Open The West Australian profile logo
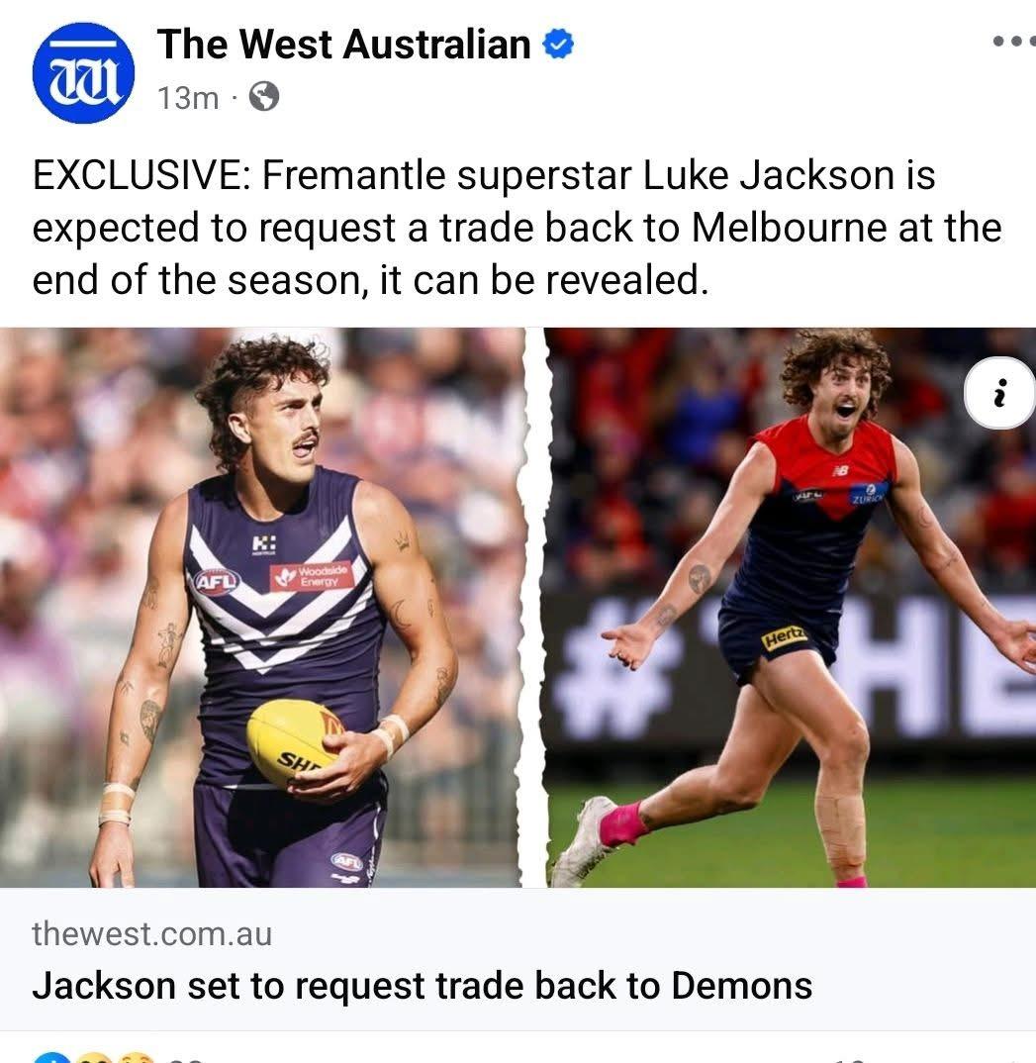The image size is (1036, 1063). coord(83,73)
